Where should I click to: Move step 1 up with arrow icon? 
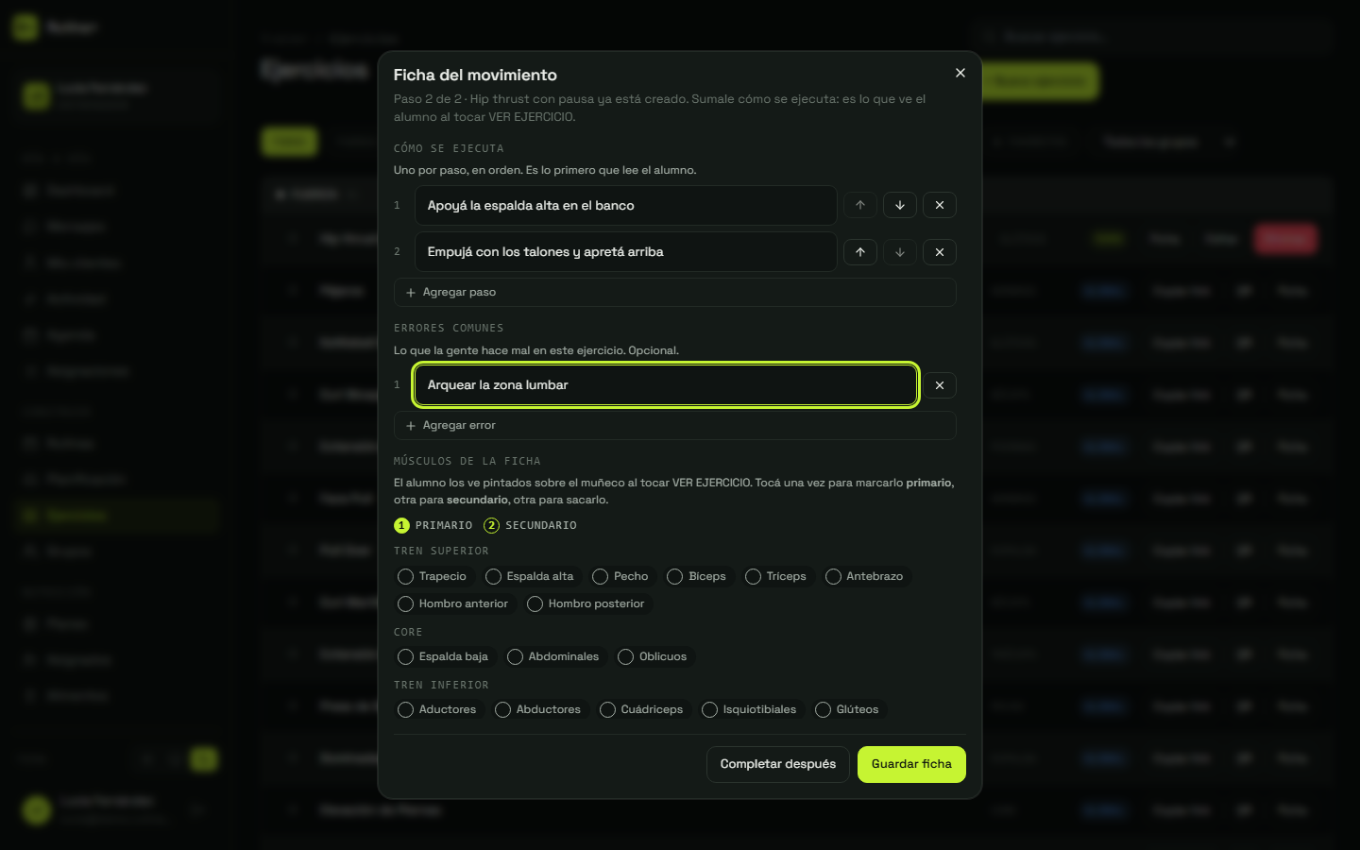[860, 205]
